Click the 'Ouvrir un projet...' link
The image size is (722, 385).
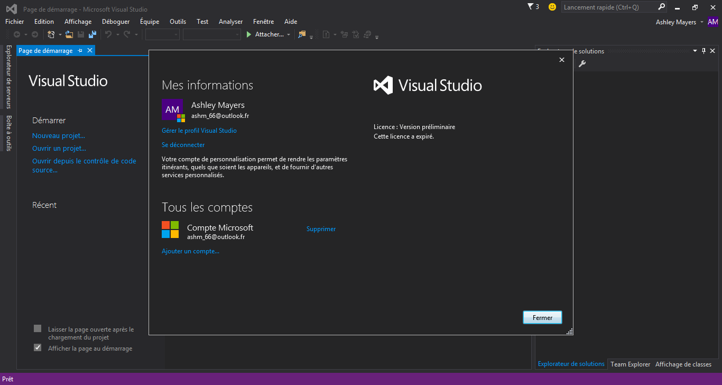[x=59, y=149]
